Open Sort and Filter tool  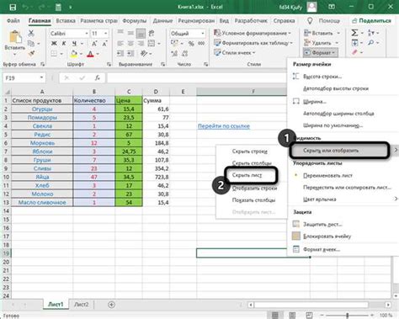pyautogui.click(x=371, y=33)
